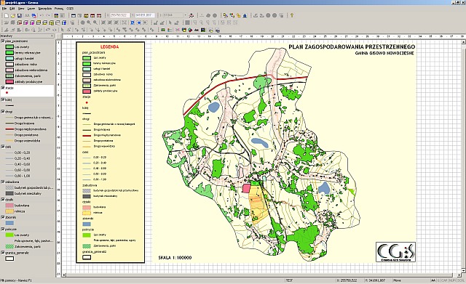Image resolution: width=466 pixels, height=284 pixels.
Task: Select '0,00 - 0,20' cieki class entry
Action: (x=22, y=153)
